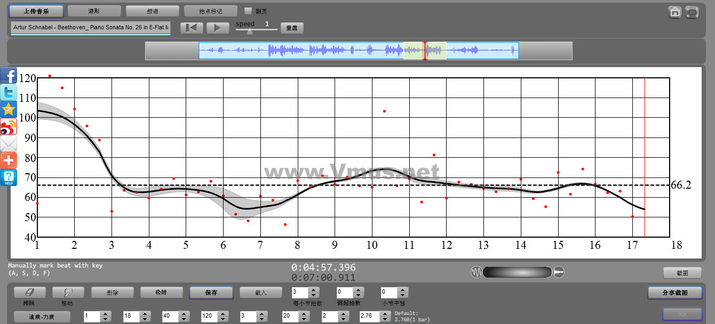715x324 pixels.
Task: Click the email envelope share icon
Action: [9, 143]
